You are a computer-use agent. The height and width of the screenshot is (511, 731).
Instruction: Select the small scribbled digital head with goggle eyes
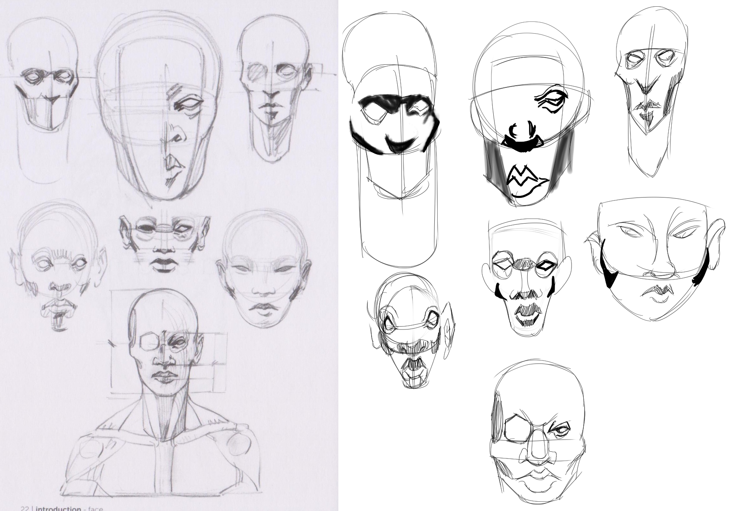[410, 331]
